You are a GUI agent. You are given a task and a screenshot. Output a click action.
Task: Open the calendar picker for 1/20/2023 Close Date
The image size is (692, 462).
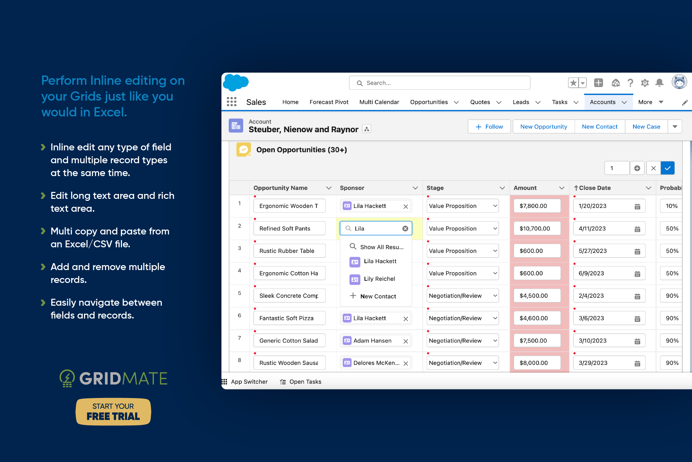pyautogui.click(x=637, y=206)
